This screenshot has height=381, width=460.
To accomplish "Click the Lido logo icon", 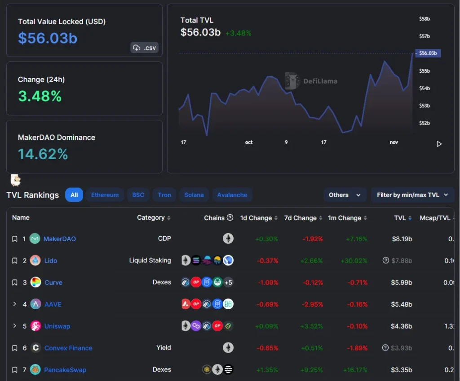I will [35, 260].
